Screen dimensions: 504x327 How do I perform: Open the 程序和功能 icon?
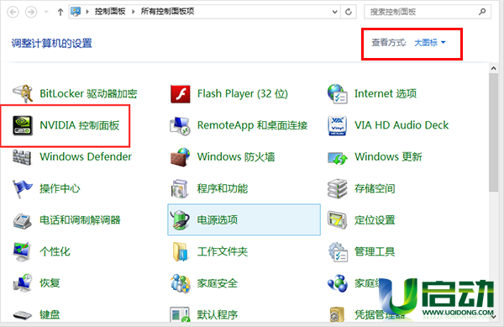tap(180, 188)
